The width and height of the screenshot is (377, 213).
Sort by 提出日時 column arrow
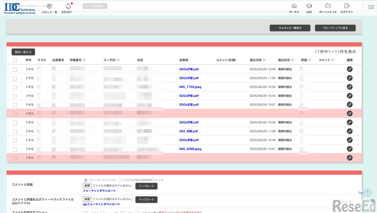tap(264, 60)
